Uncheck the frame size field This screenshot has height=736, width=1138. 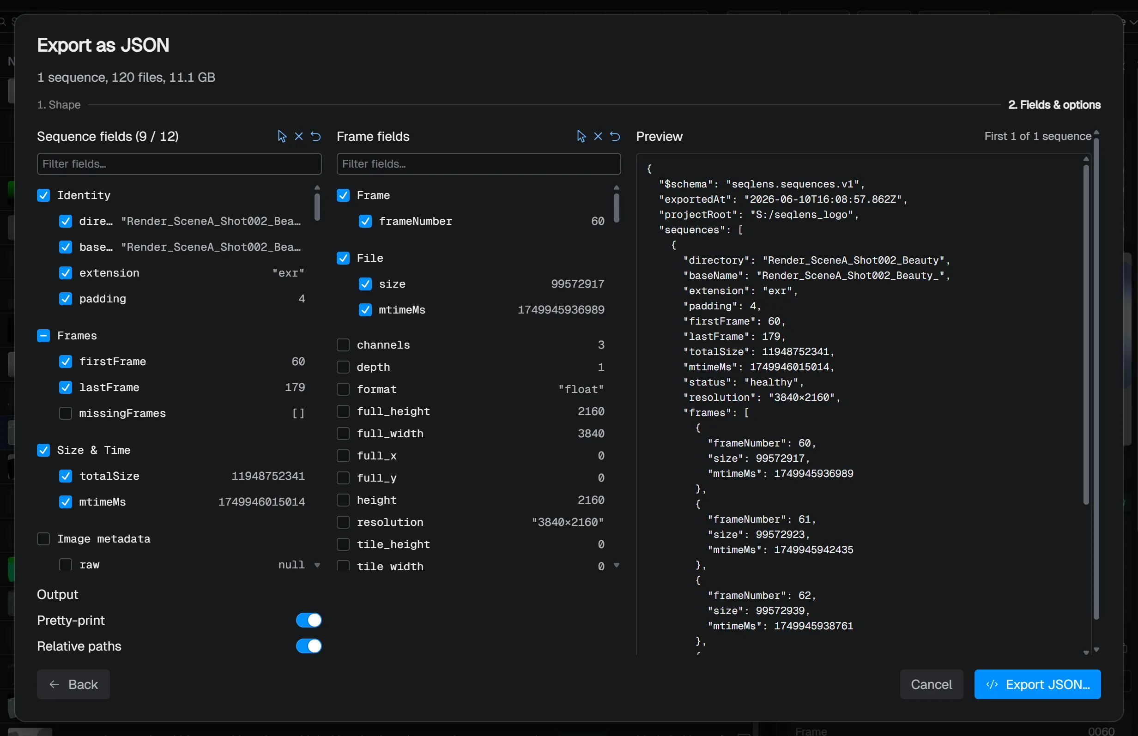point(365,284)
